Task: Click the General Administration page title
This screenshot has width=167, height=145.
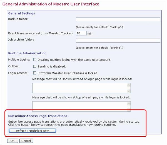Action: point(51,4)
